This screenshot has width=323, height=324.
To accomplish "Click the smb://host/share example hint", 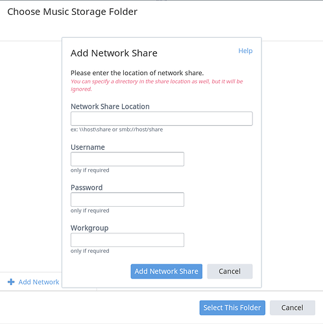I will click(x=117, y=130).
